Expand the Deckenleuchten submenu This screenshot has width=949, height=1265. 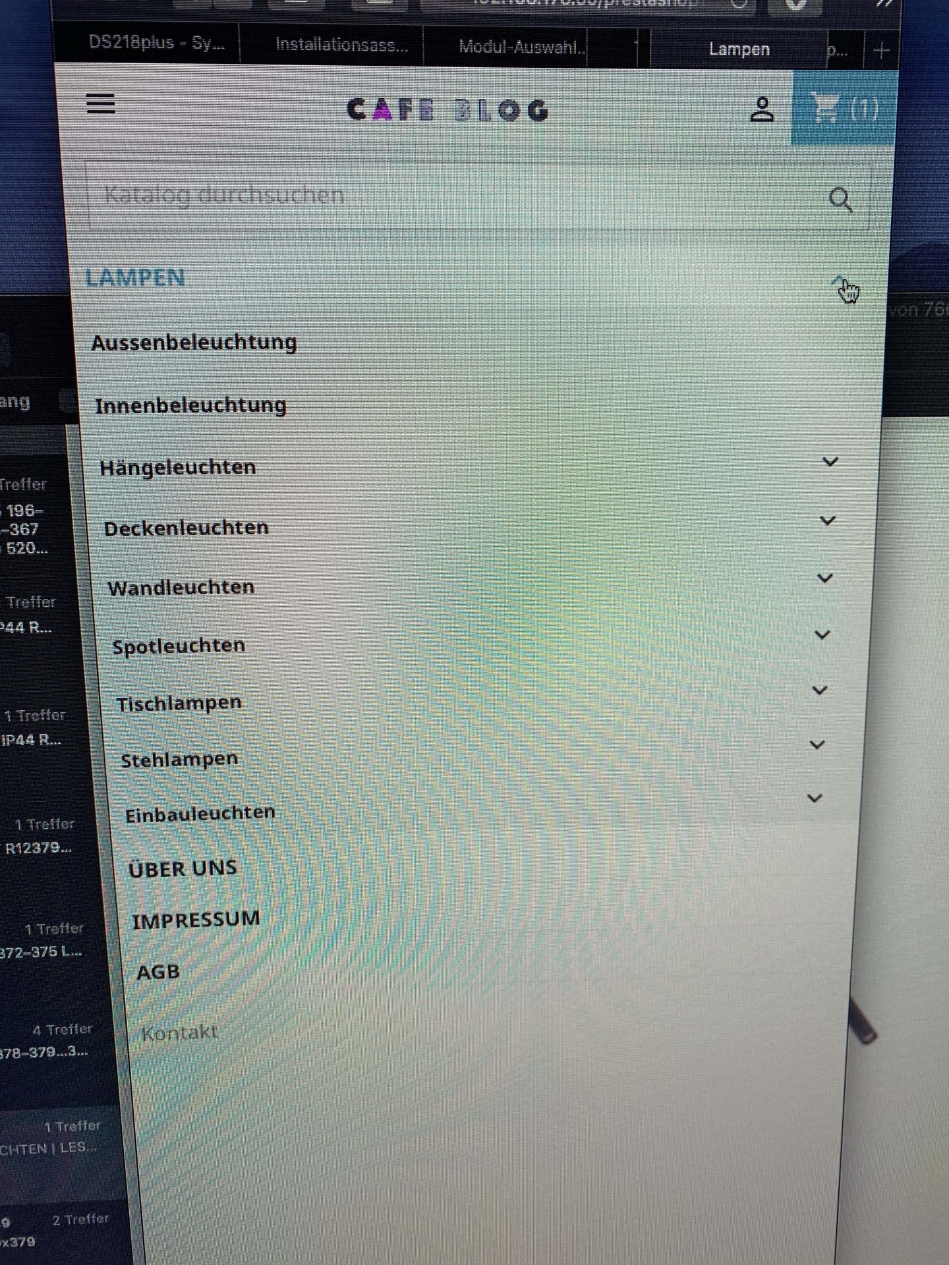click(x=828, y=520)
